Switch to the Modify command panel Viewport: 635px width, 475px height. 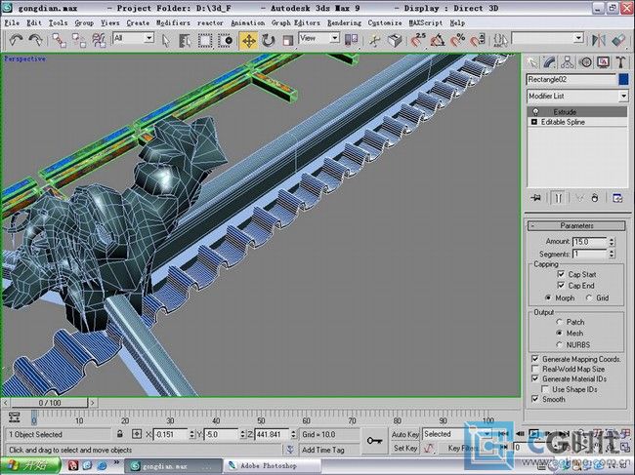[x=549, y=62]
